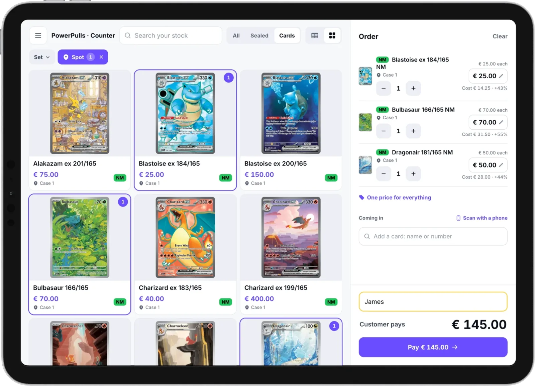Expand the Set filter dropdown

[42, 57]
